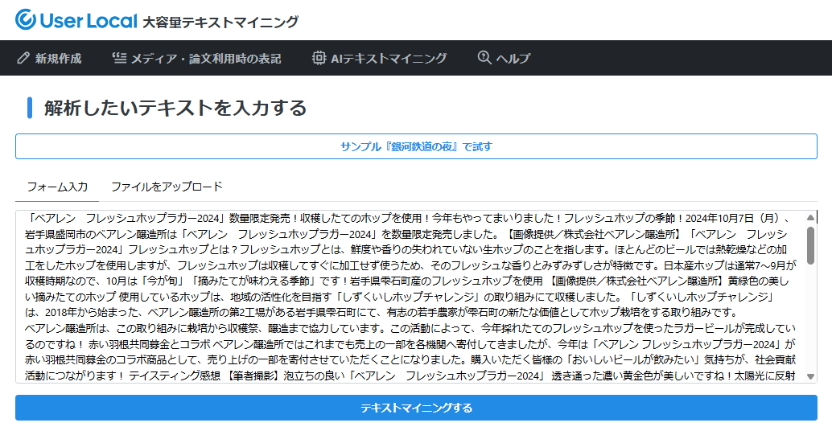Click the textarea scrollbar down arrow
Viewport: 832px width, 431px height.
809,377
